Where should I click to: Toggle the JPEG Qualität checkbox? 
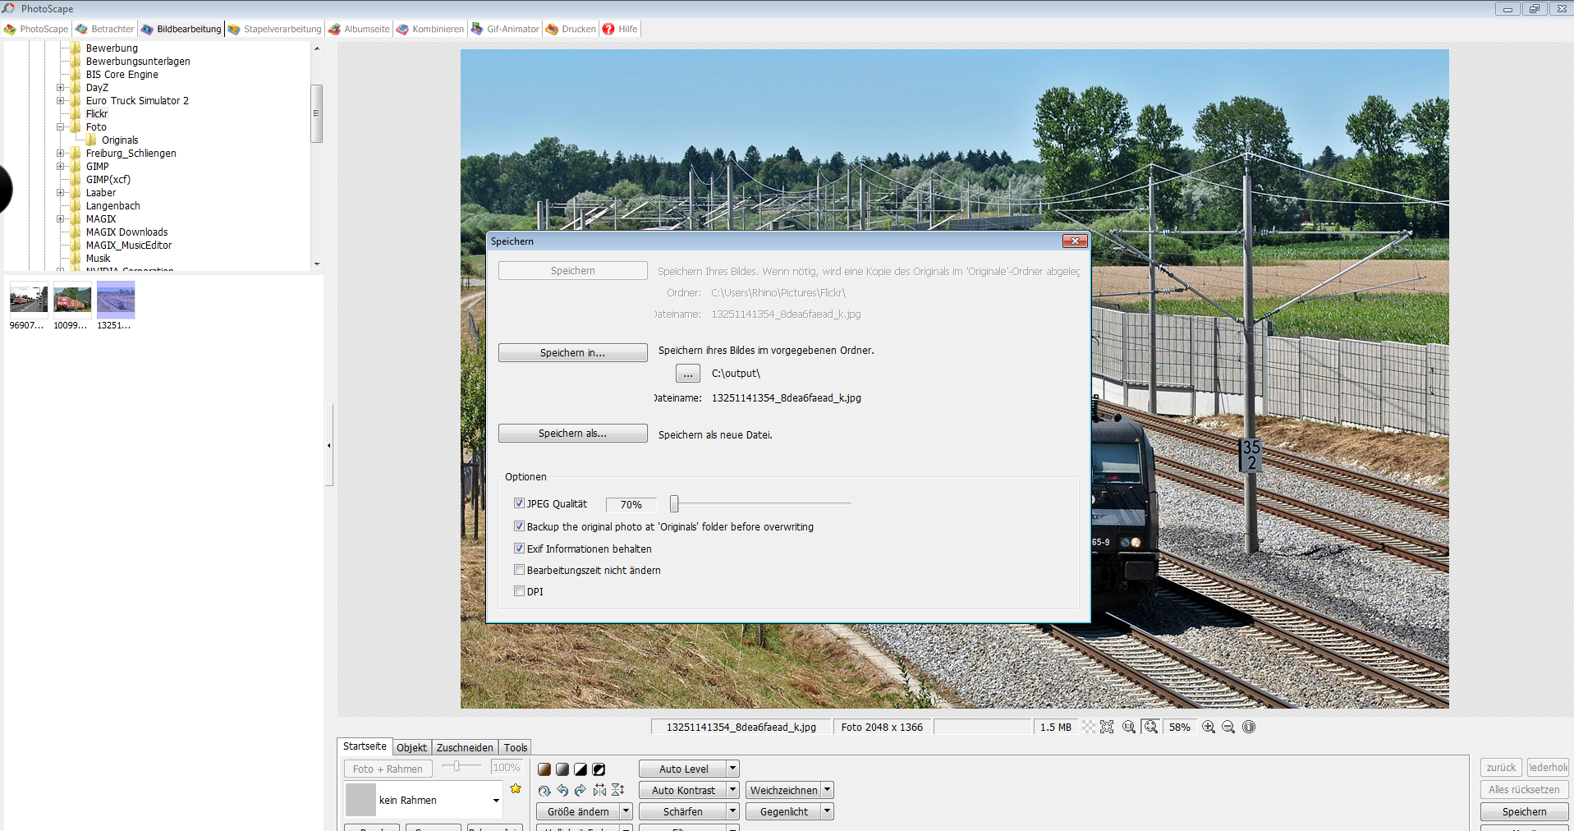click(x=519, y=503)
